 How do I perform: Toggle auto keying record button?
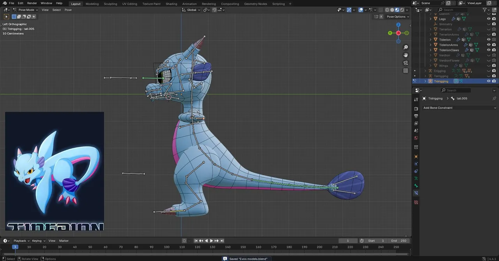[x=184, y=241]
